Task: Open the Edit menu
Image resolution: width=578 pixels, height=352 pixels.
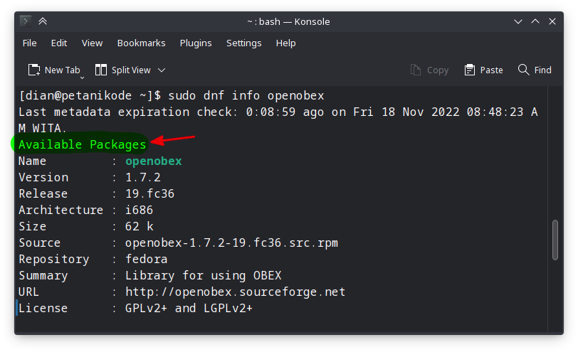Action: 59,43
